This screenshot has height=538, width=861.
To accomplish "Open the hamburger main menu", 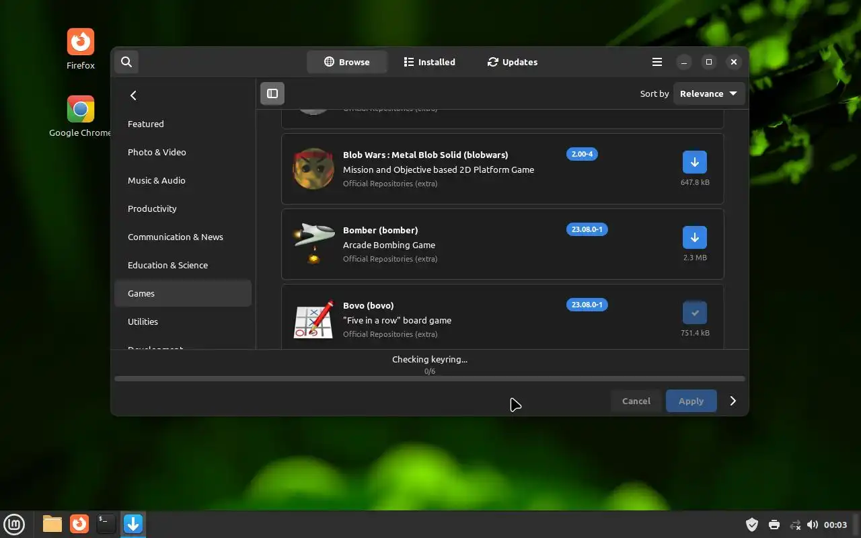I will [657, 62].
